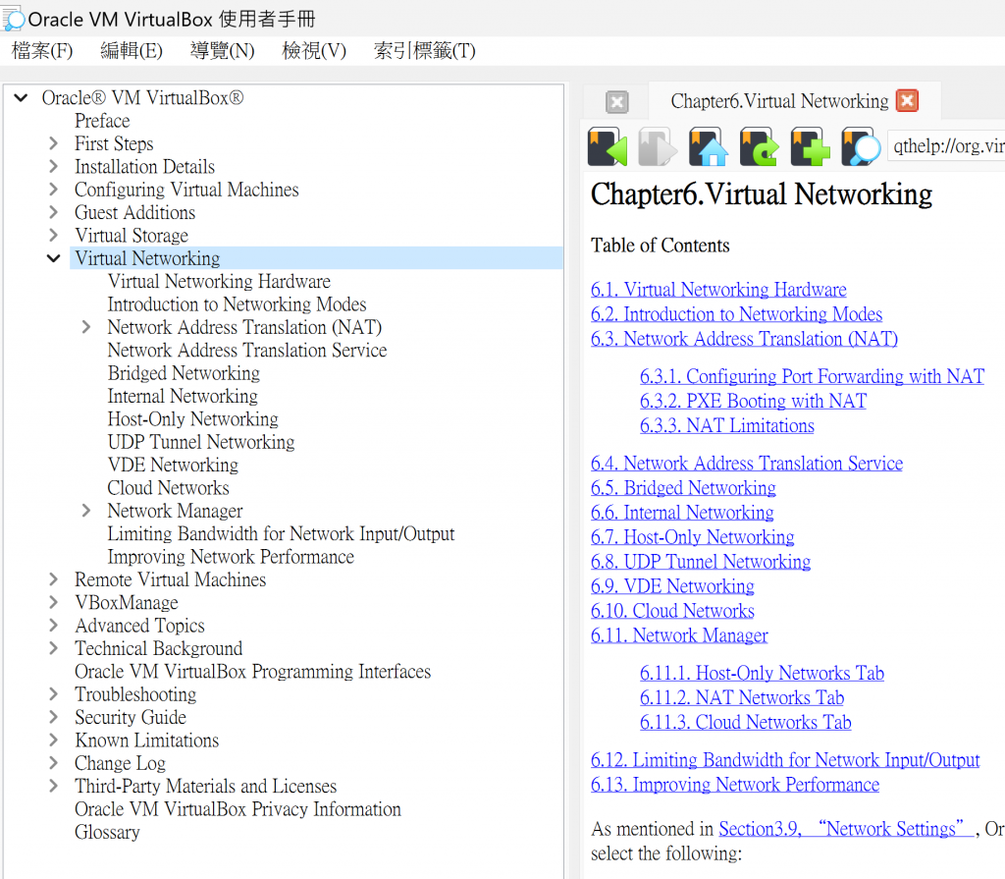Select Oracle VM VirtualBox Privacy Information item
1005x879 pixels.
click(x=238, y=809)
